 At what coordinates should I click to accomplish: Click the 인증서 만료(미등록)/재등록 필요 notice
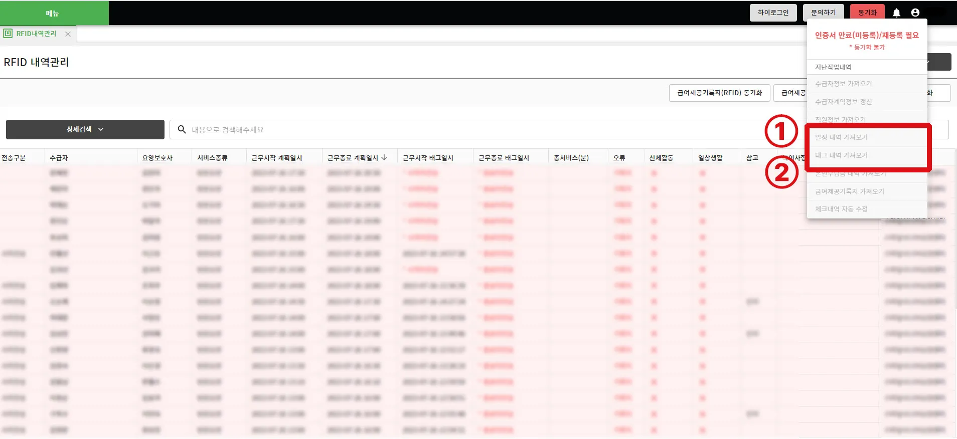(x=867, y=35)
